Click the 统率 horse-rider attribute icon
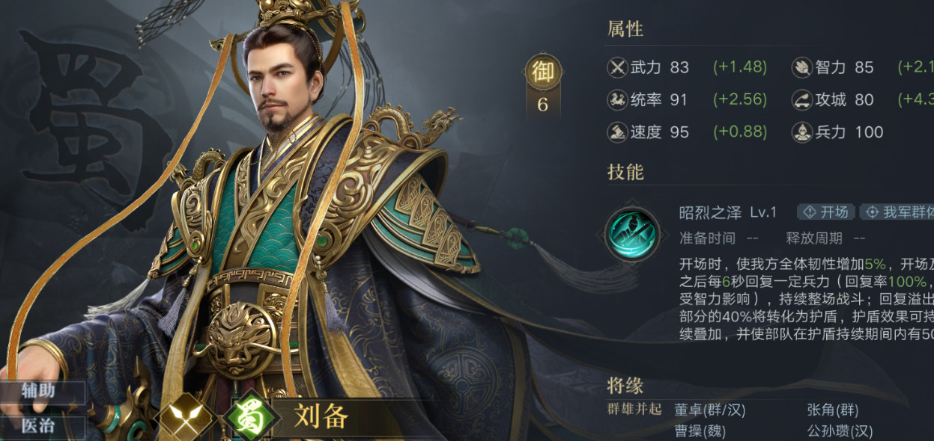 (x=617, y=99)
